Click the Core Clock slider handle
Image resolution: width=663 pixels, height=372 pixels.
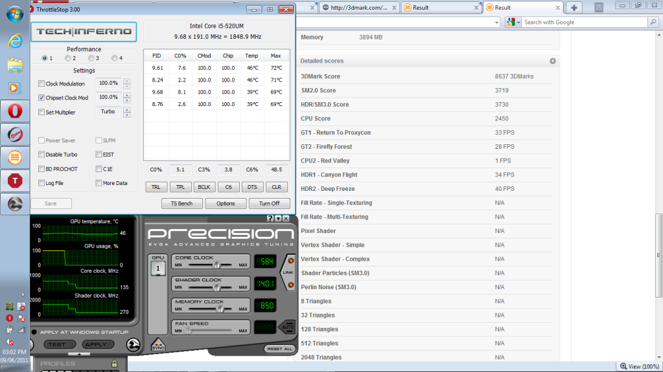coord(216,265)
